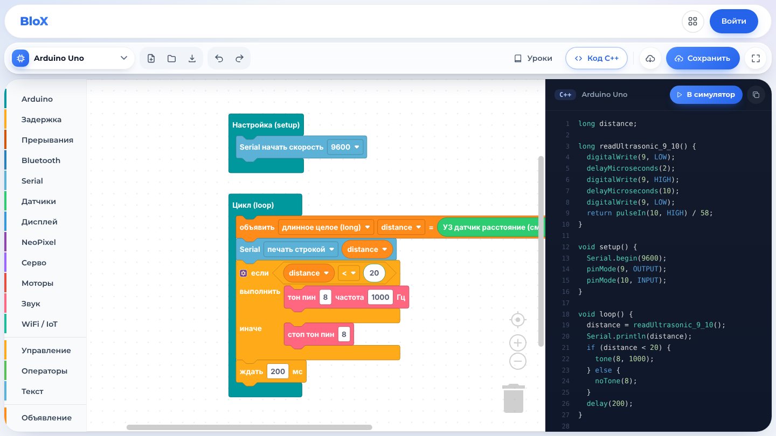The height and width of the screenshot is (436, 776).
Task: Open the 9600 baud rate dropdown
Action: coord(345,147)
